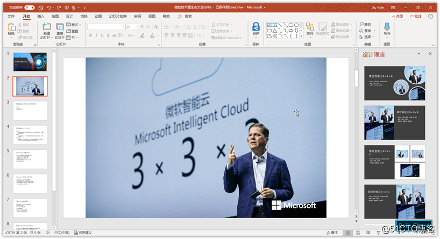Image resolution: width=440 pixels, height=239 pixels.
Task: Click 查找 (Find) button
Action: point(365,24)
